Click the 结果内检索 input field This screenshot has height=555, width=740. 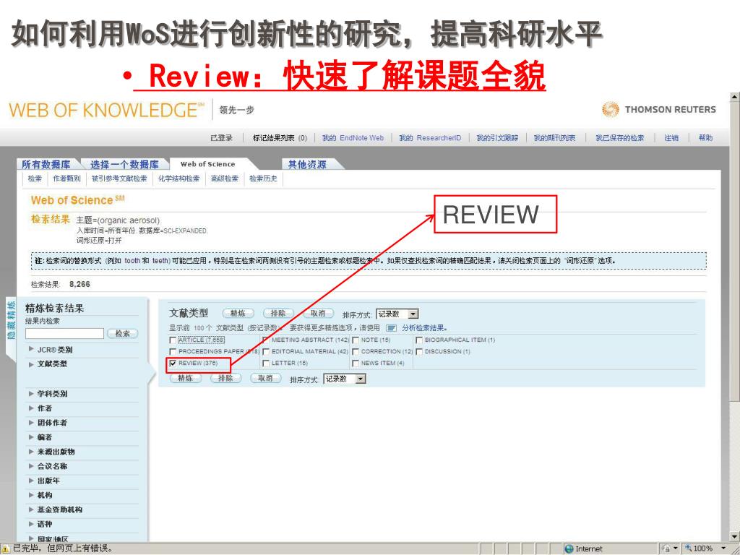[x=64, y=334]
